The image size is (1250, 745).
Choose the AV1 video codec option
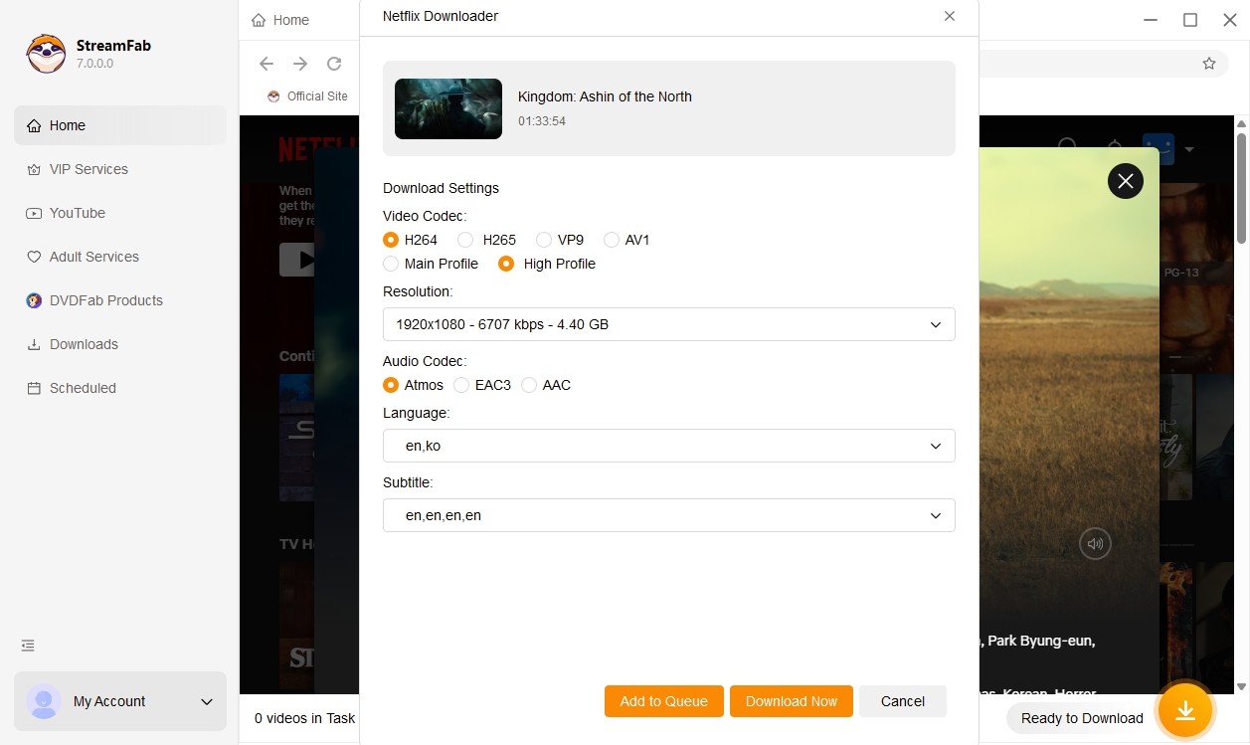pyautogui.click(x=612, y=240)
